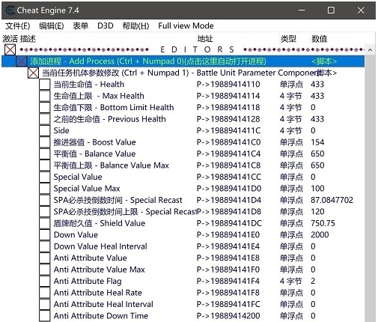The height and width of the screenshot is (322, 378).
Task: Click 4 字节 type of Side row
Action: pyautogui.click(x=290, y=130)
